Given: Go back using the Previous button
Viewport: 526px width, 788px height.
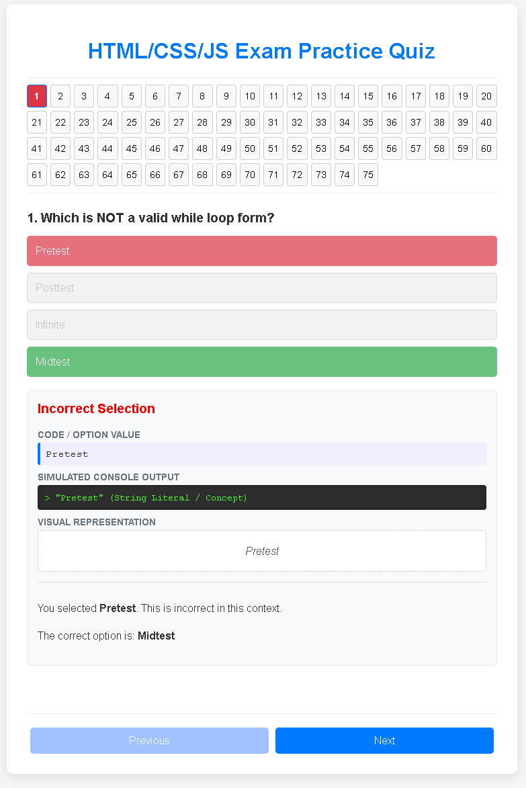Looking at the screenshot, I should [149, 740].
